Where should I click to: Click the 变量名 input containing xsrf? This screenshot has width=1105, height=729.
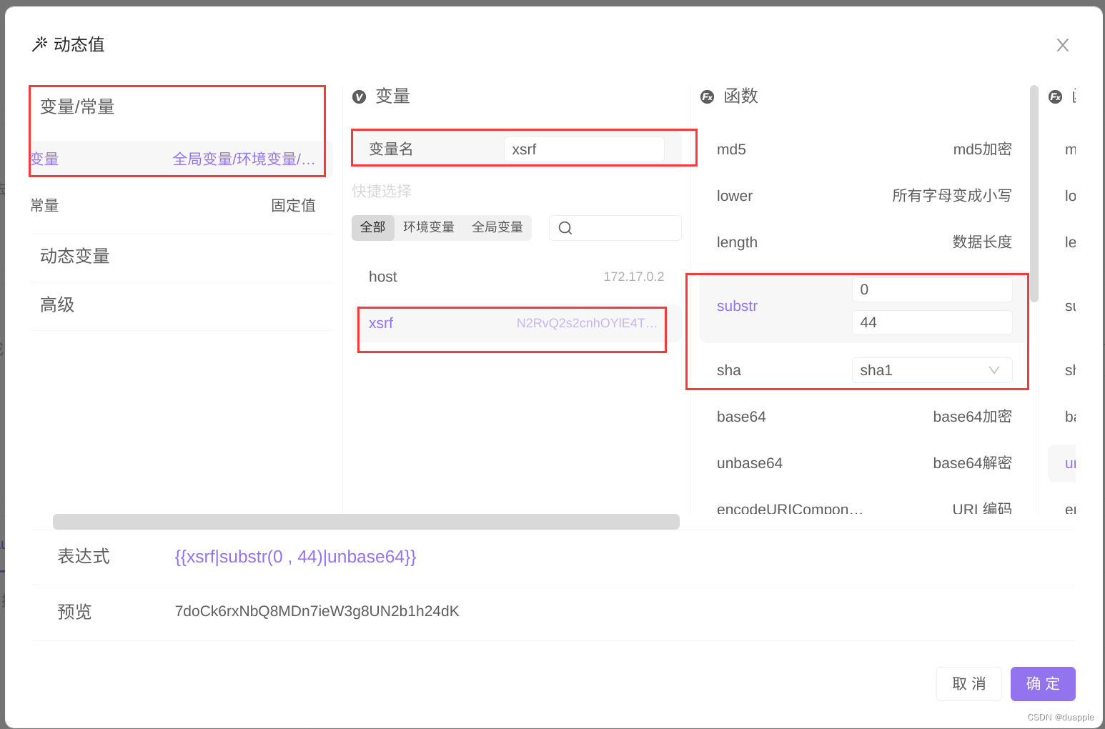click(x=584, y=149)
